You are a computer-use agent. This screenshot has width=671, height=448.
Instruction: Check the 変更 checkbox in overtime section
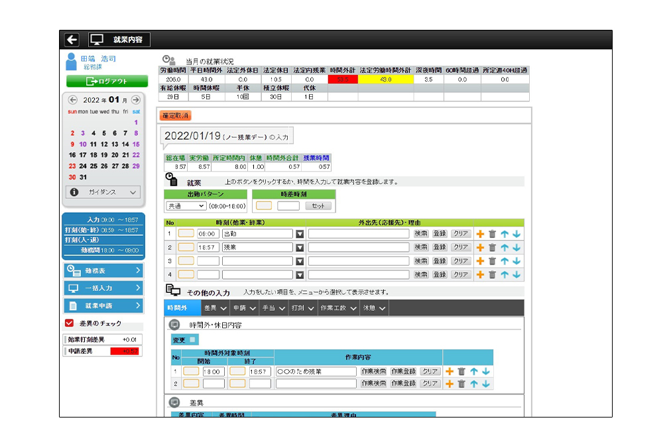click(193, 340)
